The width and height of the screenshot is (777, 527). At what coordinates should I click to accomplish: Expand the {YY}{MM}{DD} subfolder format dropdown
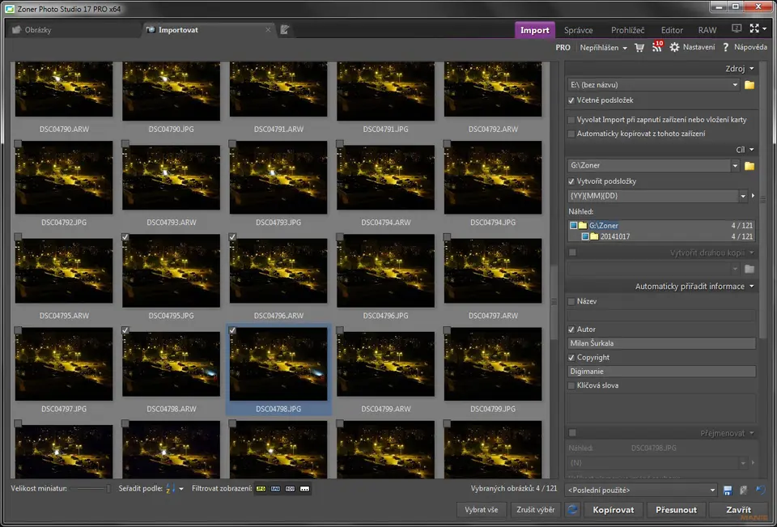click(x=743, y=196)
